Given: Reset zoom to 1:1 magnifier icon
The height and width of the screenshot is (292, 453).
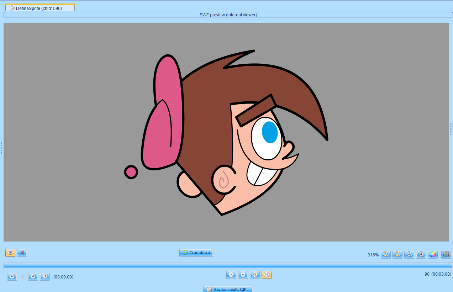Looking at the screenshot, I should point(409,254).
